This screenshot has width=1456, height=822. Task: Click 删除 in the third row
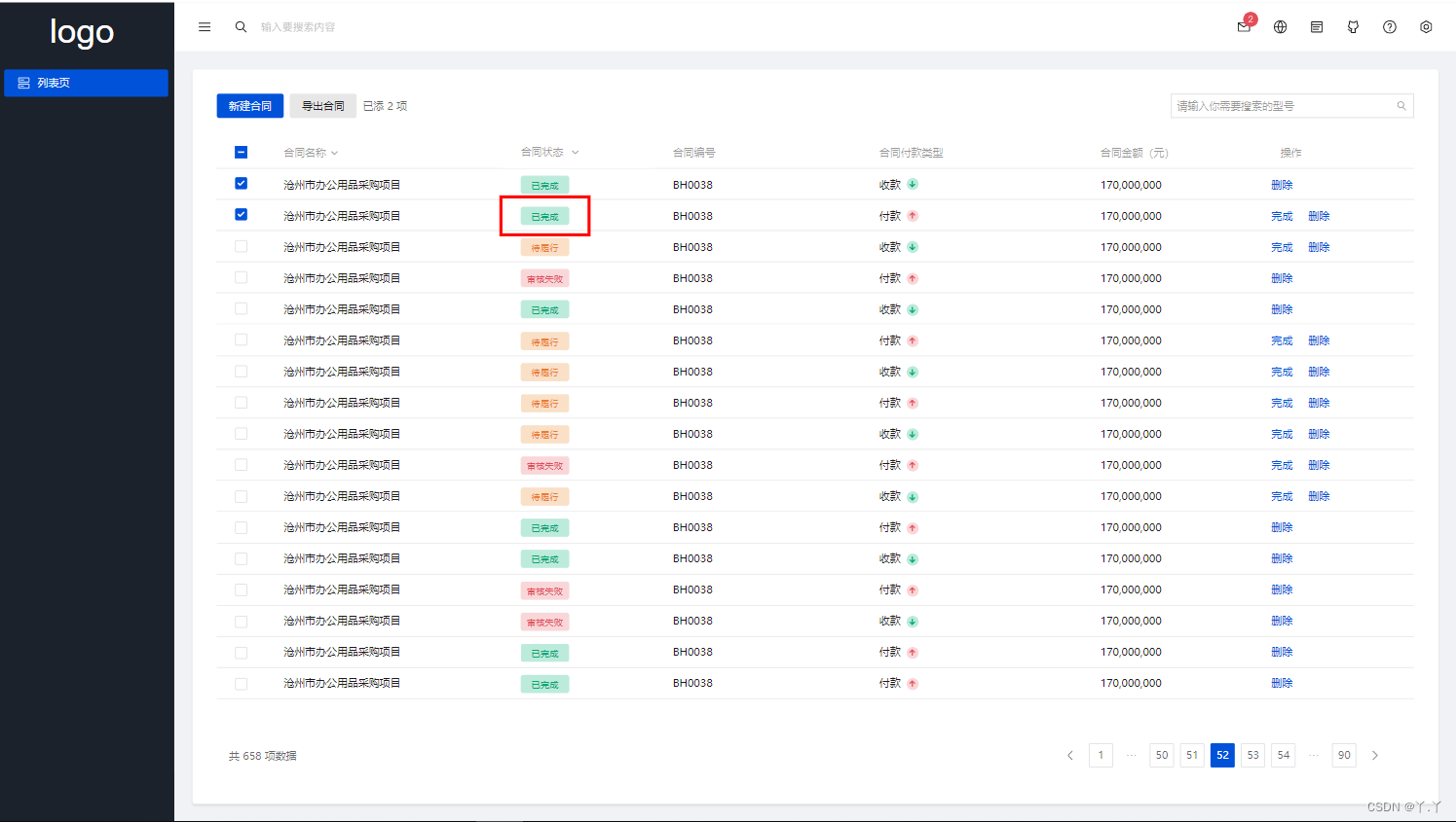click(1319, 247)
